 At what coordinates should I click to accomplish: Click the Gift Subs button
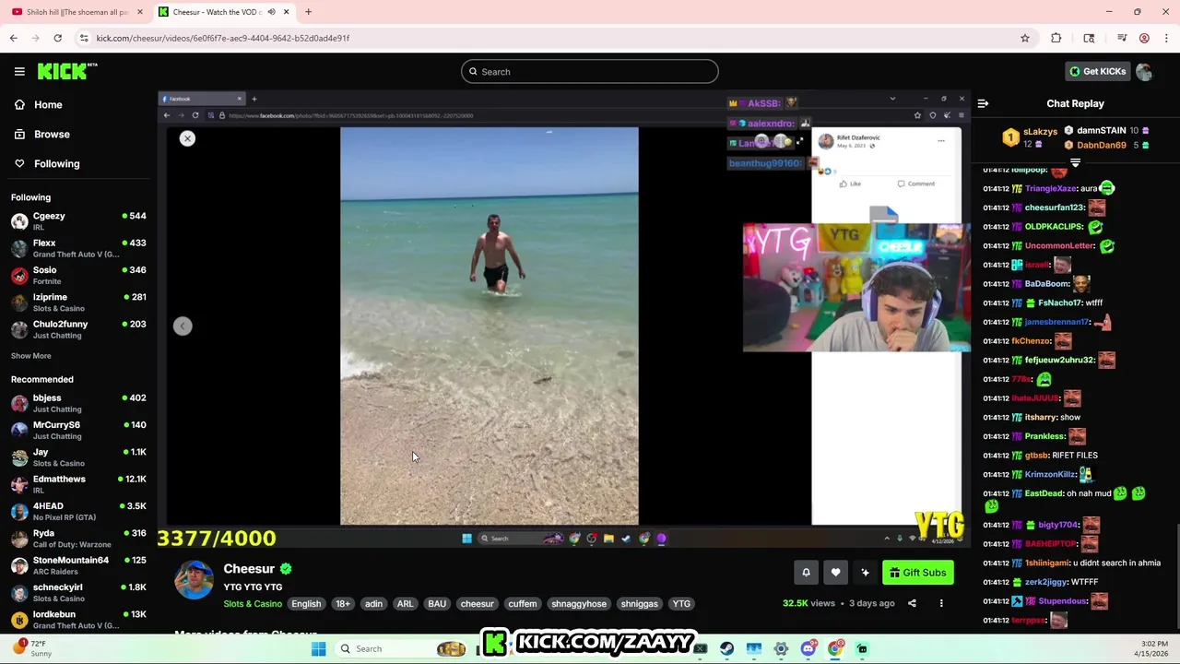[x=917, y=573]
